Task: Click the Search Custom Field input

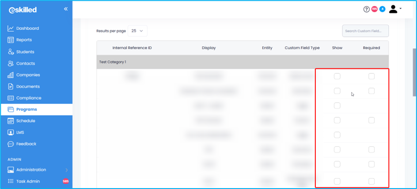Action: click(x=365, y=31)
